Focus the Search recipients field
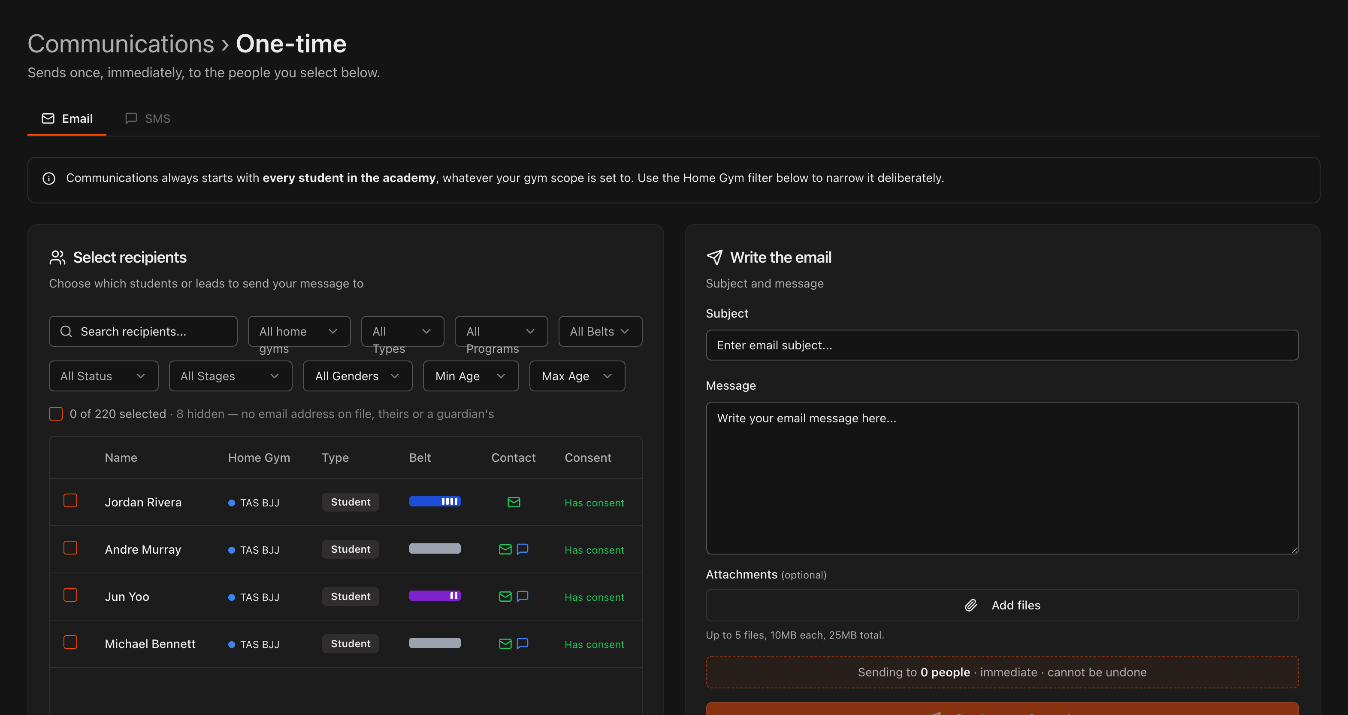1348x715 pixels. point(143,331)
